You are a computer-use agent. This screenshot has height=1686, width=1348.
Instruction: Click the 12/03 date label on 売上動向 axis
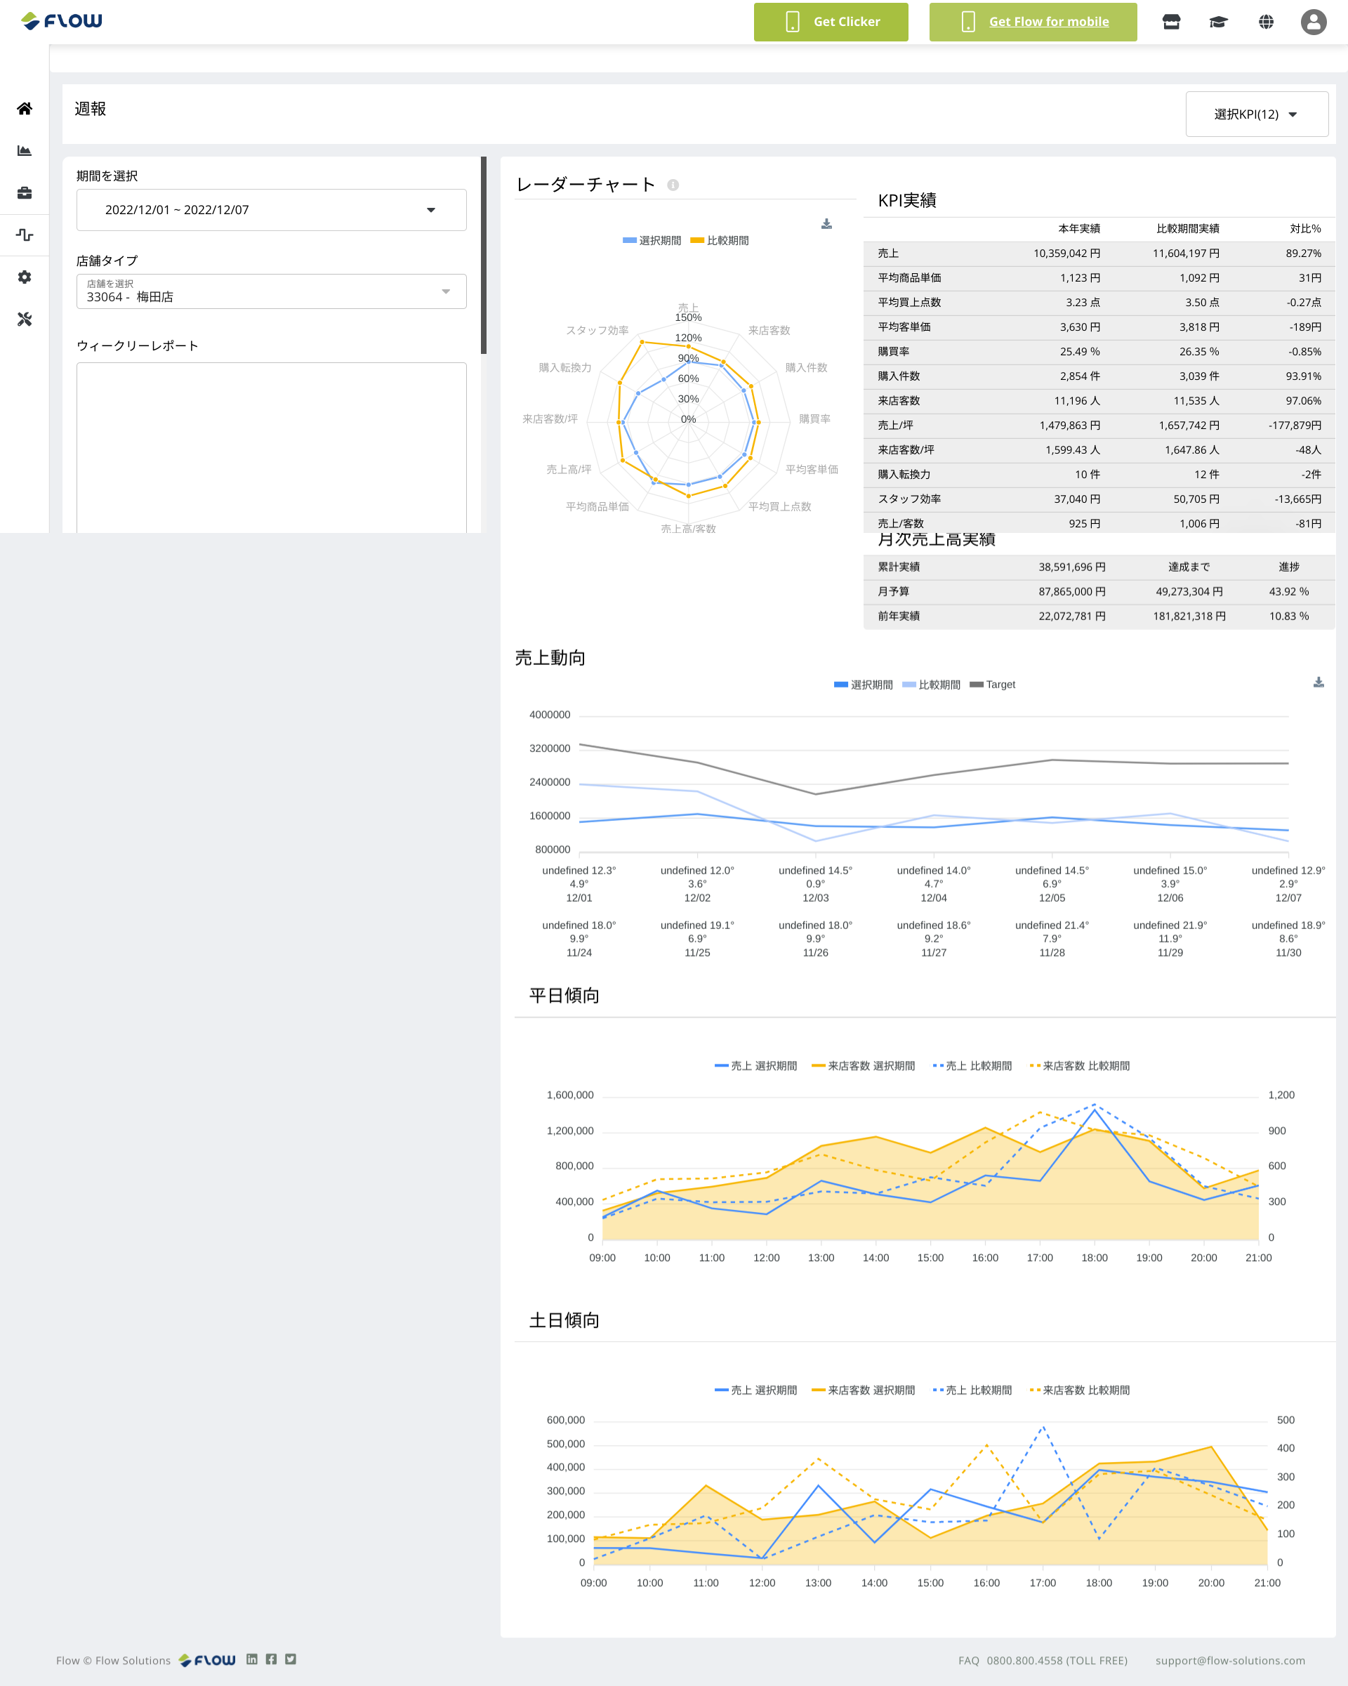[x=816, y=897]
